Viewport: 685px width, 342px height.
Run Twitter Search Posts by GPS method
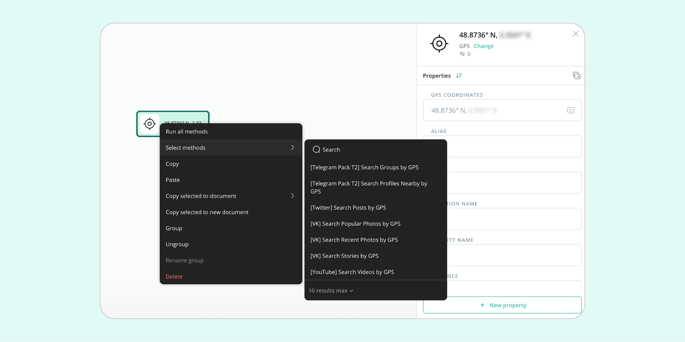348,208
